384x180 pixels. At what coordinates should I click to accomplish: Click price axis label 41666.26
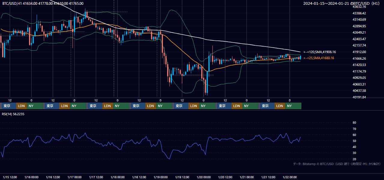click(359, 58)
